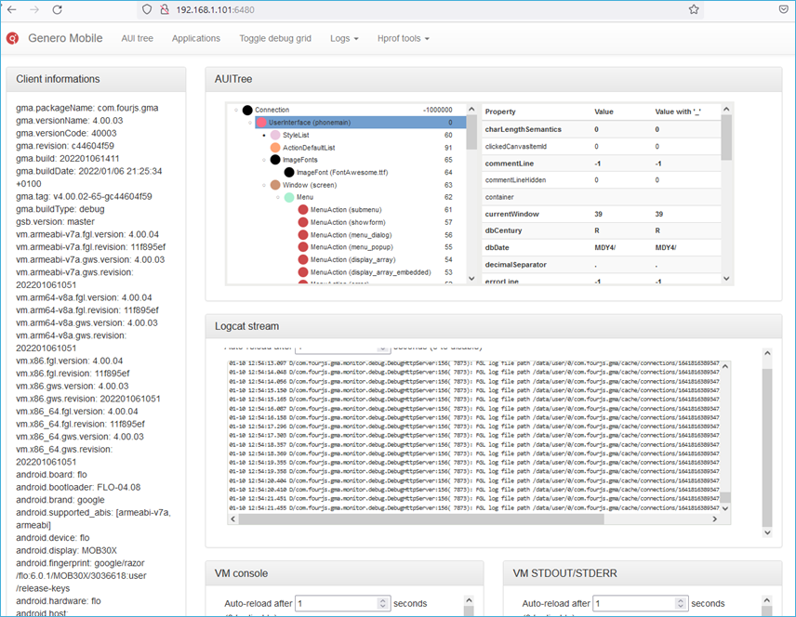Click the black ImageFont node icon

click(x=289, y=173)
